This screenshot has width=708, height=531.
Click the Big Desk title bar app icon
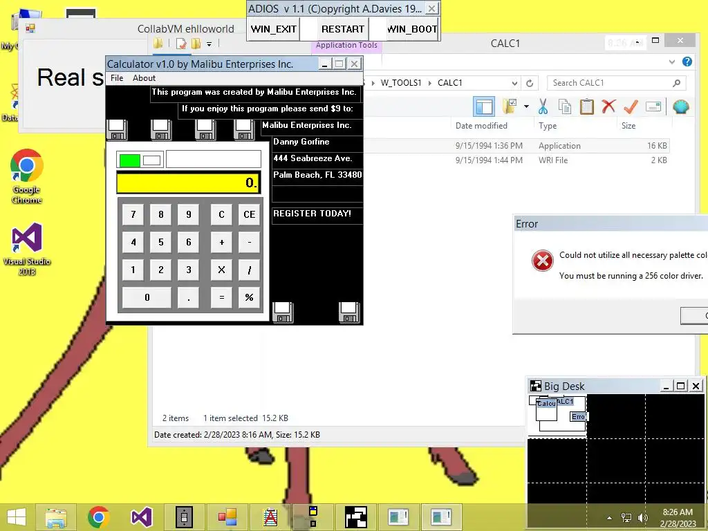click(x=536, y=386)
